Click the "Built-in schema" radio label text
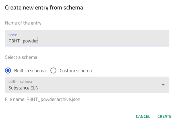 pyautogui.click(x=30, y=71)
